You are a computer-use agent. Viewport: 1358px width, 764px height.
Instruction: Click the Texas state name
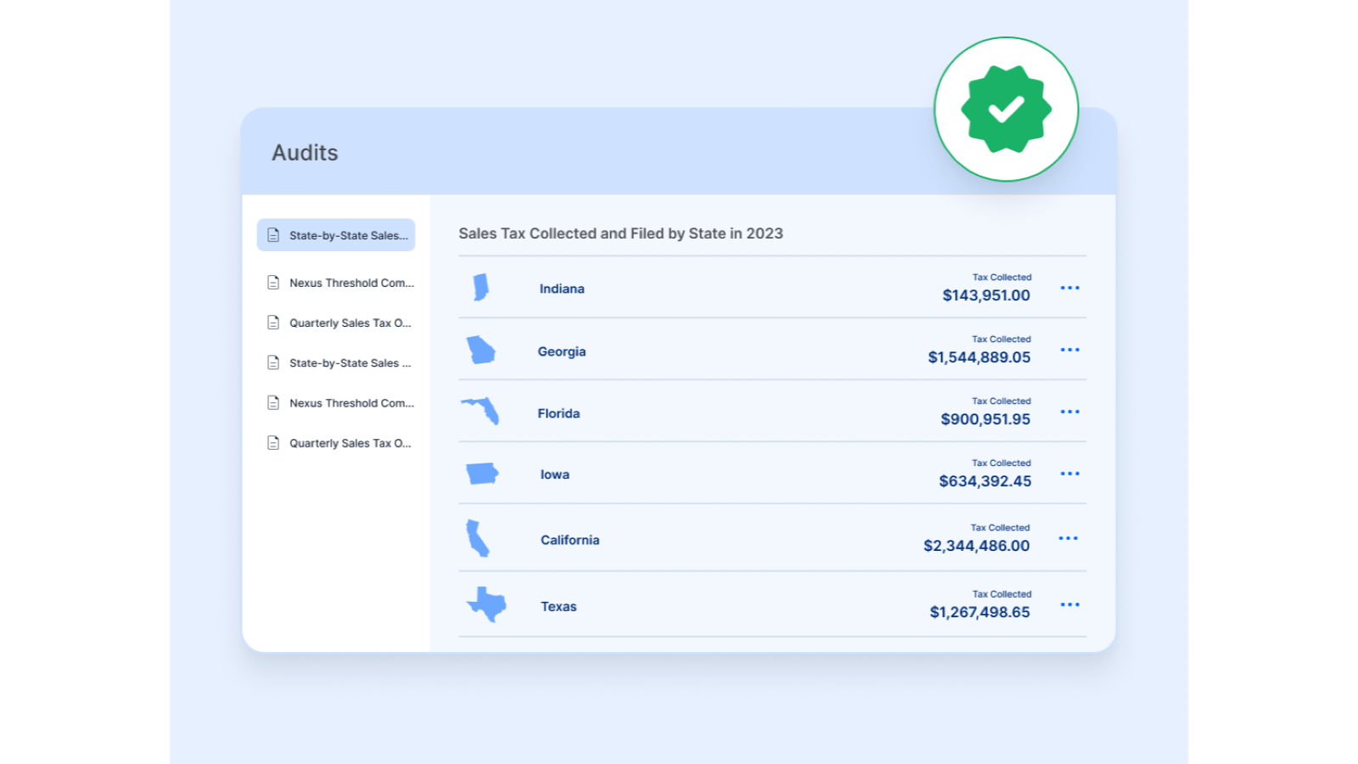click(x=558, y=606)
